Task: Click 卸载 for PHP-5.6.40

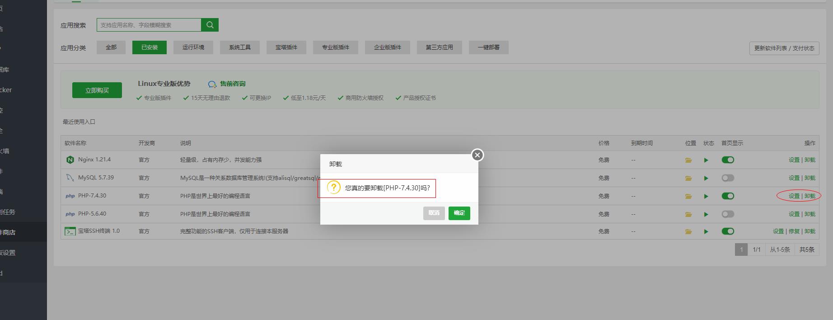Action: [810, 214]
